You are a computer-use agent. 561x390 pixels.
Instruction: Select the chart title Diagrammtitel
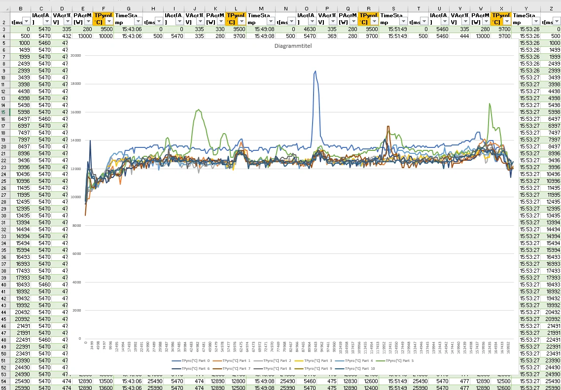click(293, 46)
